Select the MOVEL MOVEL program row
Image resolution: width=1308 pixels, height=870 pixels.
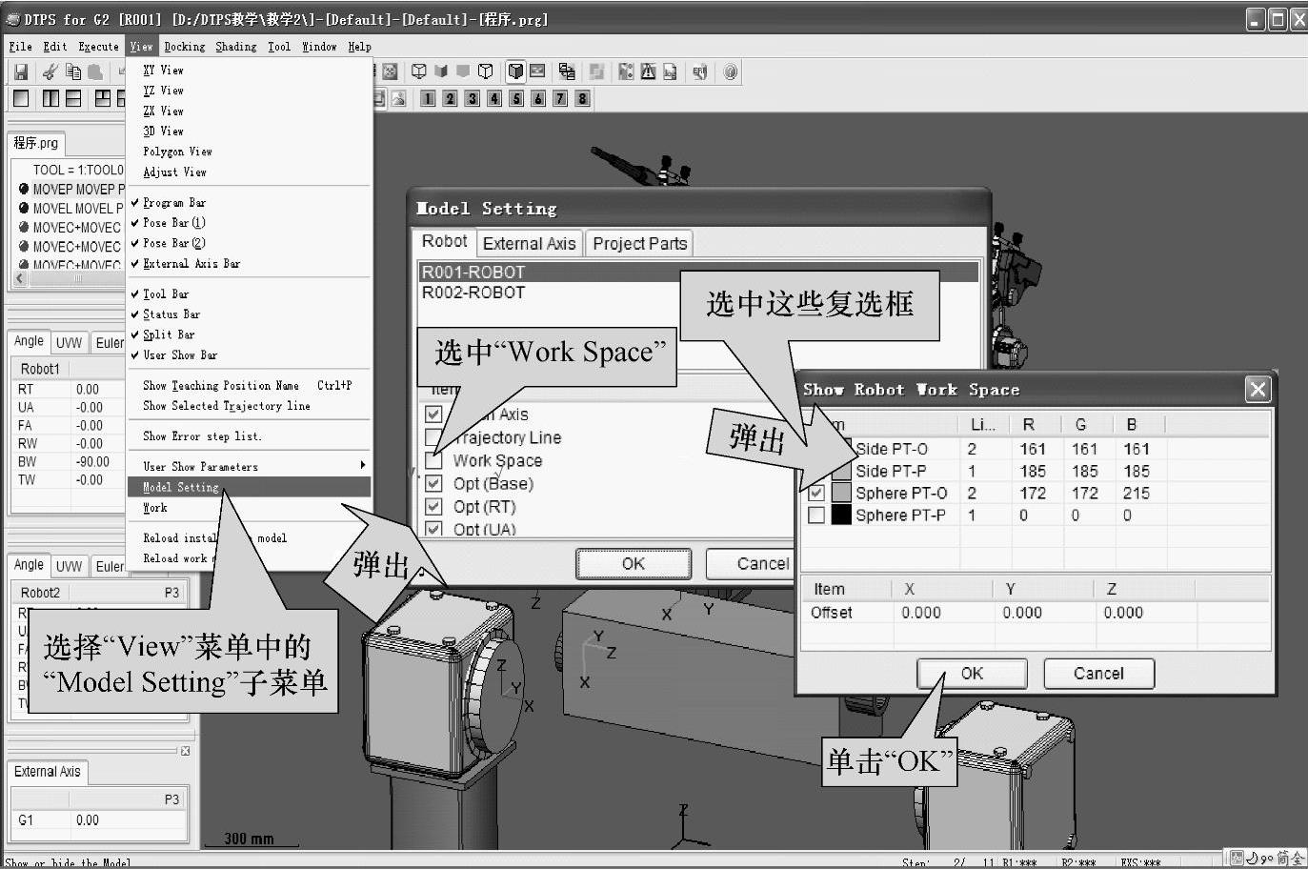[70, 208]
